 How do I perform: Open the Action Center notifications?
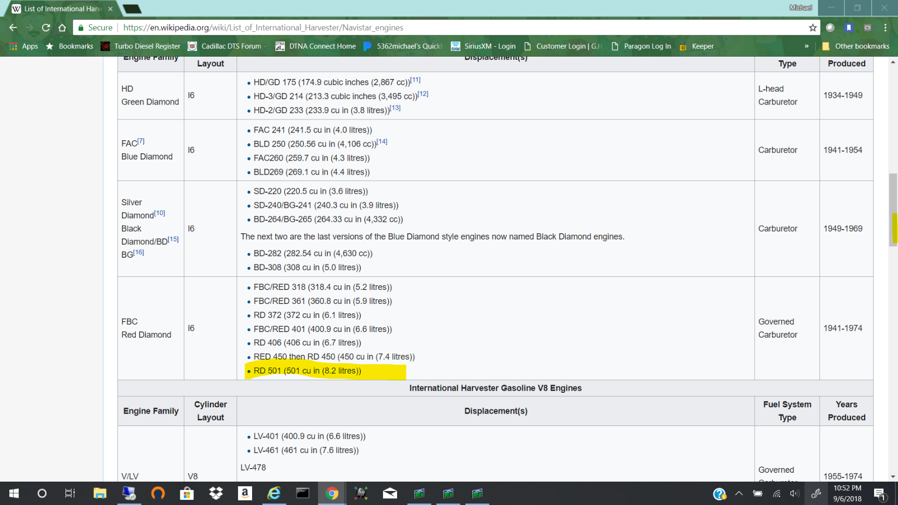[x=880, y=494]
